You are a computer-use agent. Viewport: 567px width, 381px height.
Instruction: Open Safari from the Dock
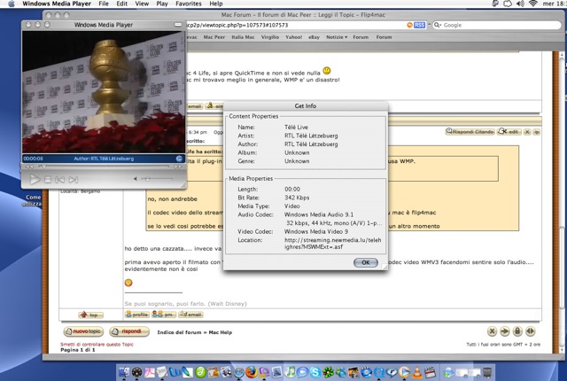click(238, 372)
